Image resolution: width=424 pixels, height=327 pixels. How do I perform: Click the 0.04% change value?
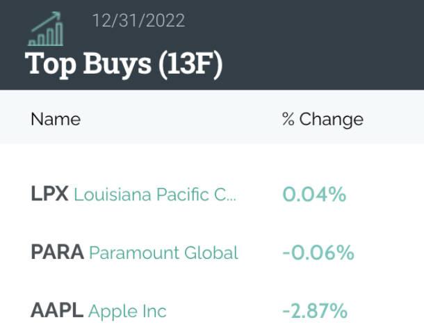click(x=314, y=194)
